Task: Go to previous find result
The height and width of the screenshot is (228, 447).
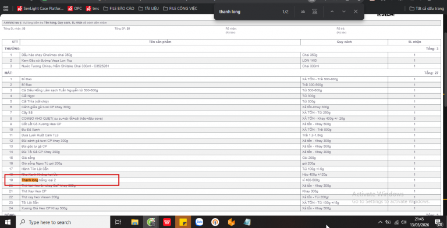Action: [332, 12]
